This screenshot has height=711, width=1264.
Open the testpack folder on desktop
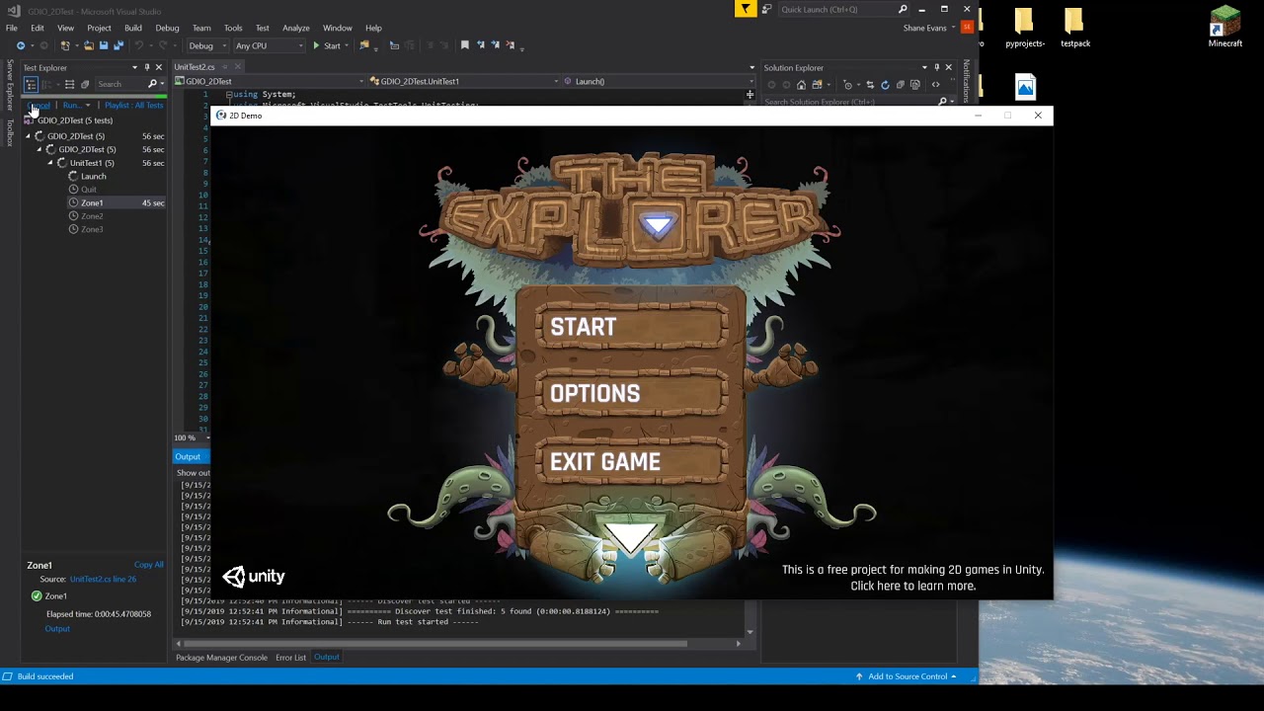1074,28
